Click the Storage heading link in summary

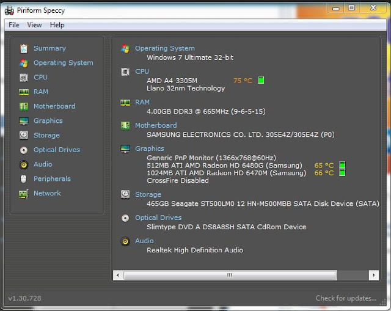tap(148, 194)
